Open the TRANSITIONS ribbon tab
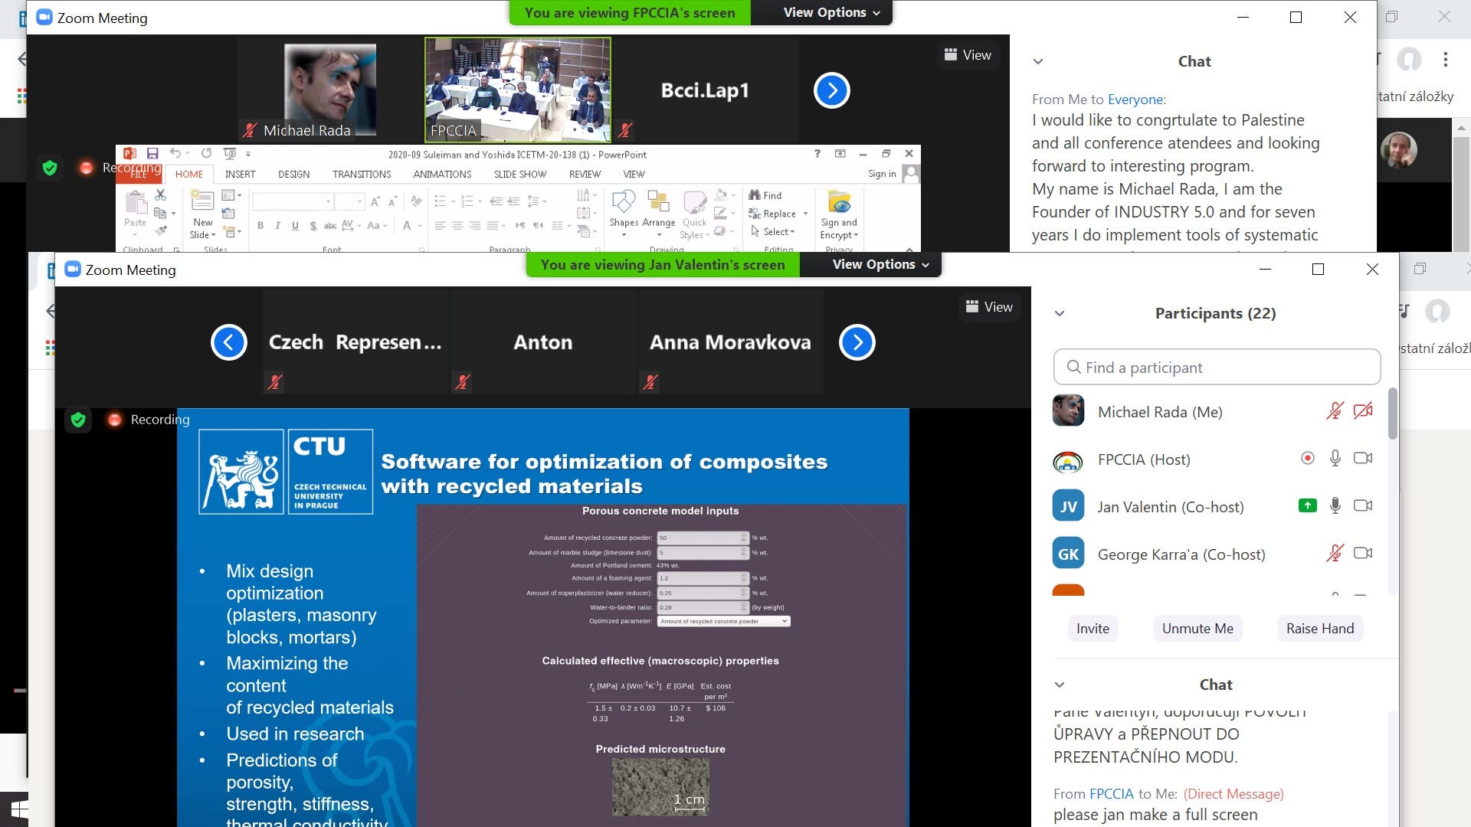The image size is (1471, 827). [362, 175]
